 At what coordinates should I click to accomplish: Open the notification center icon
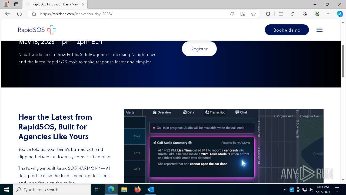[x=337, y=190]
